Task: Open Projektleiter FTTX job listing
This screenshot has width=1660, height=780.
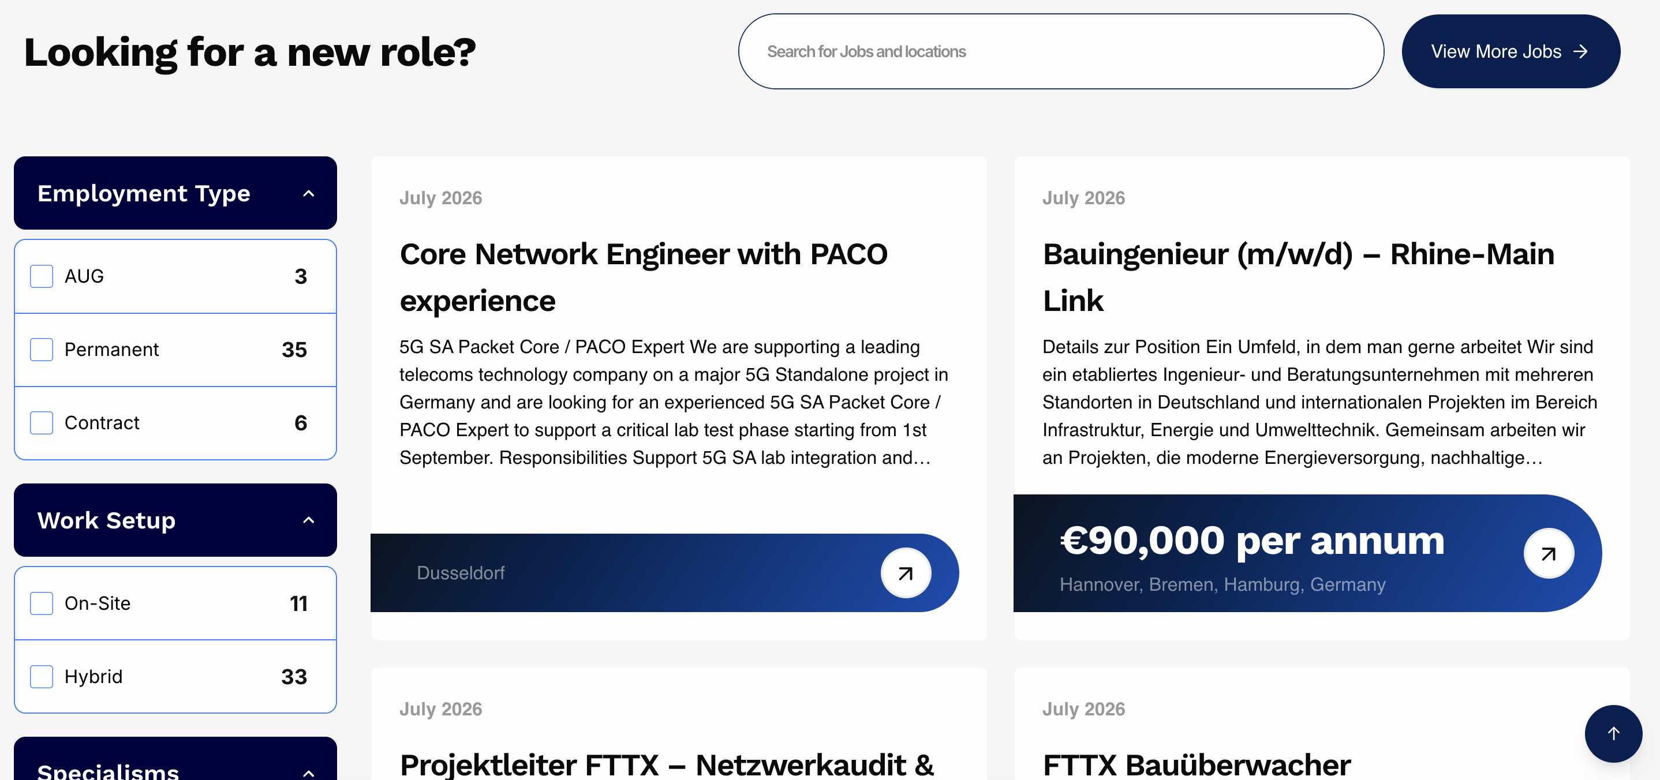Action: tap(666, 765)
